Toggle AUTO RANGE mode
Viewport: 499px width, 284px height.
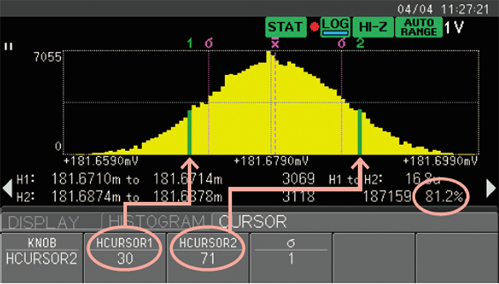tap(419, 27)
